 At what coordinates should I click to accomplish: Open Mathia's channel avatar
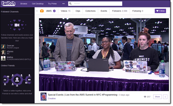pos(3,58)
